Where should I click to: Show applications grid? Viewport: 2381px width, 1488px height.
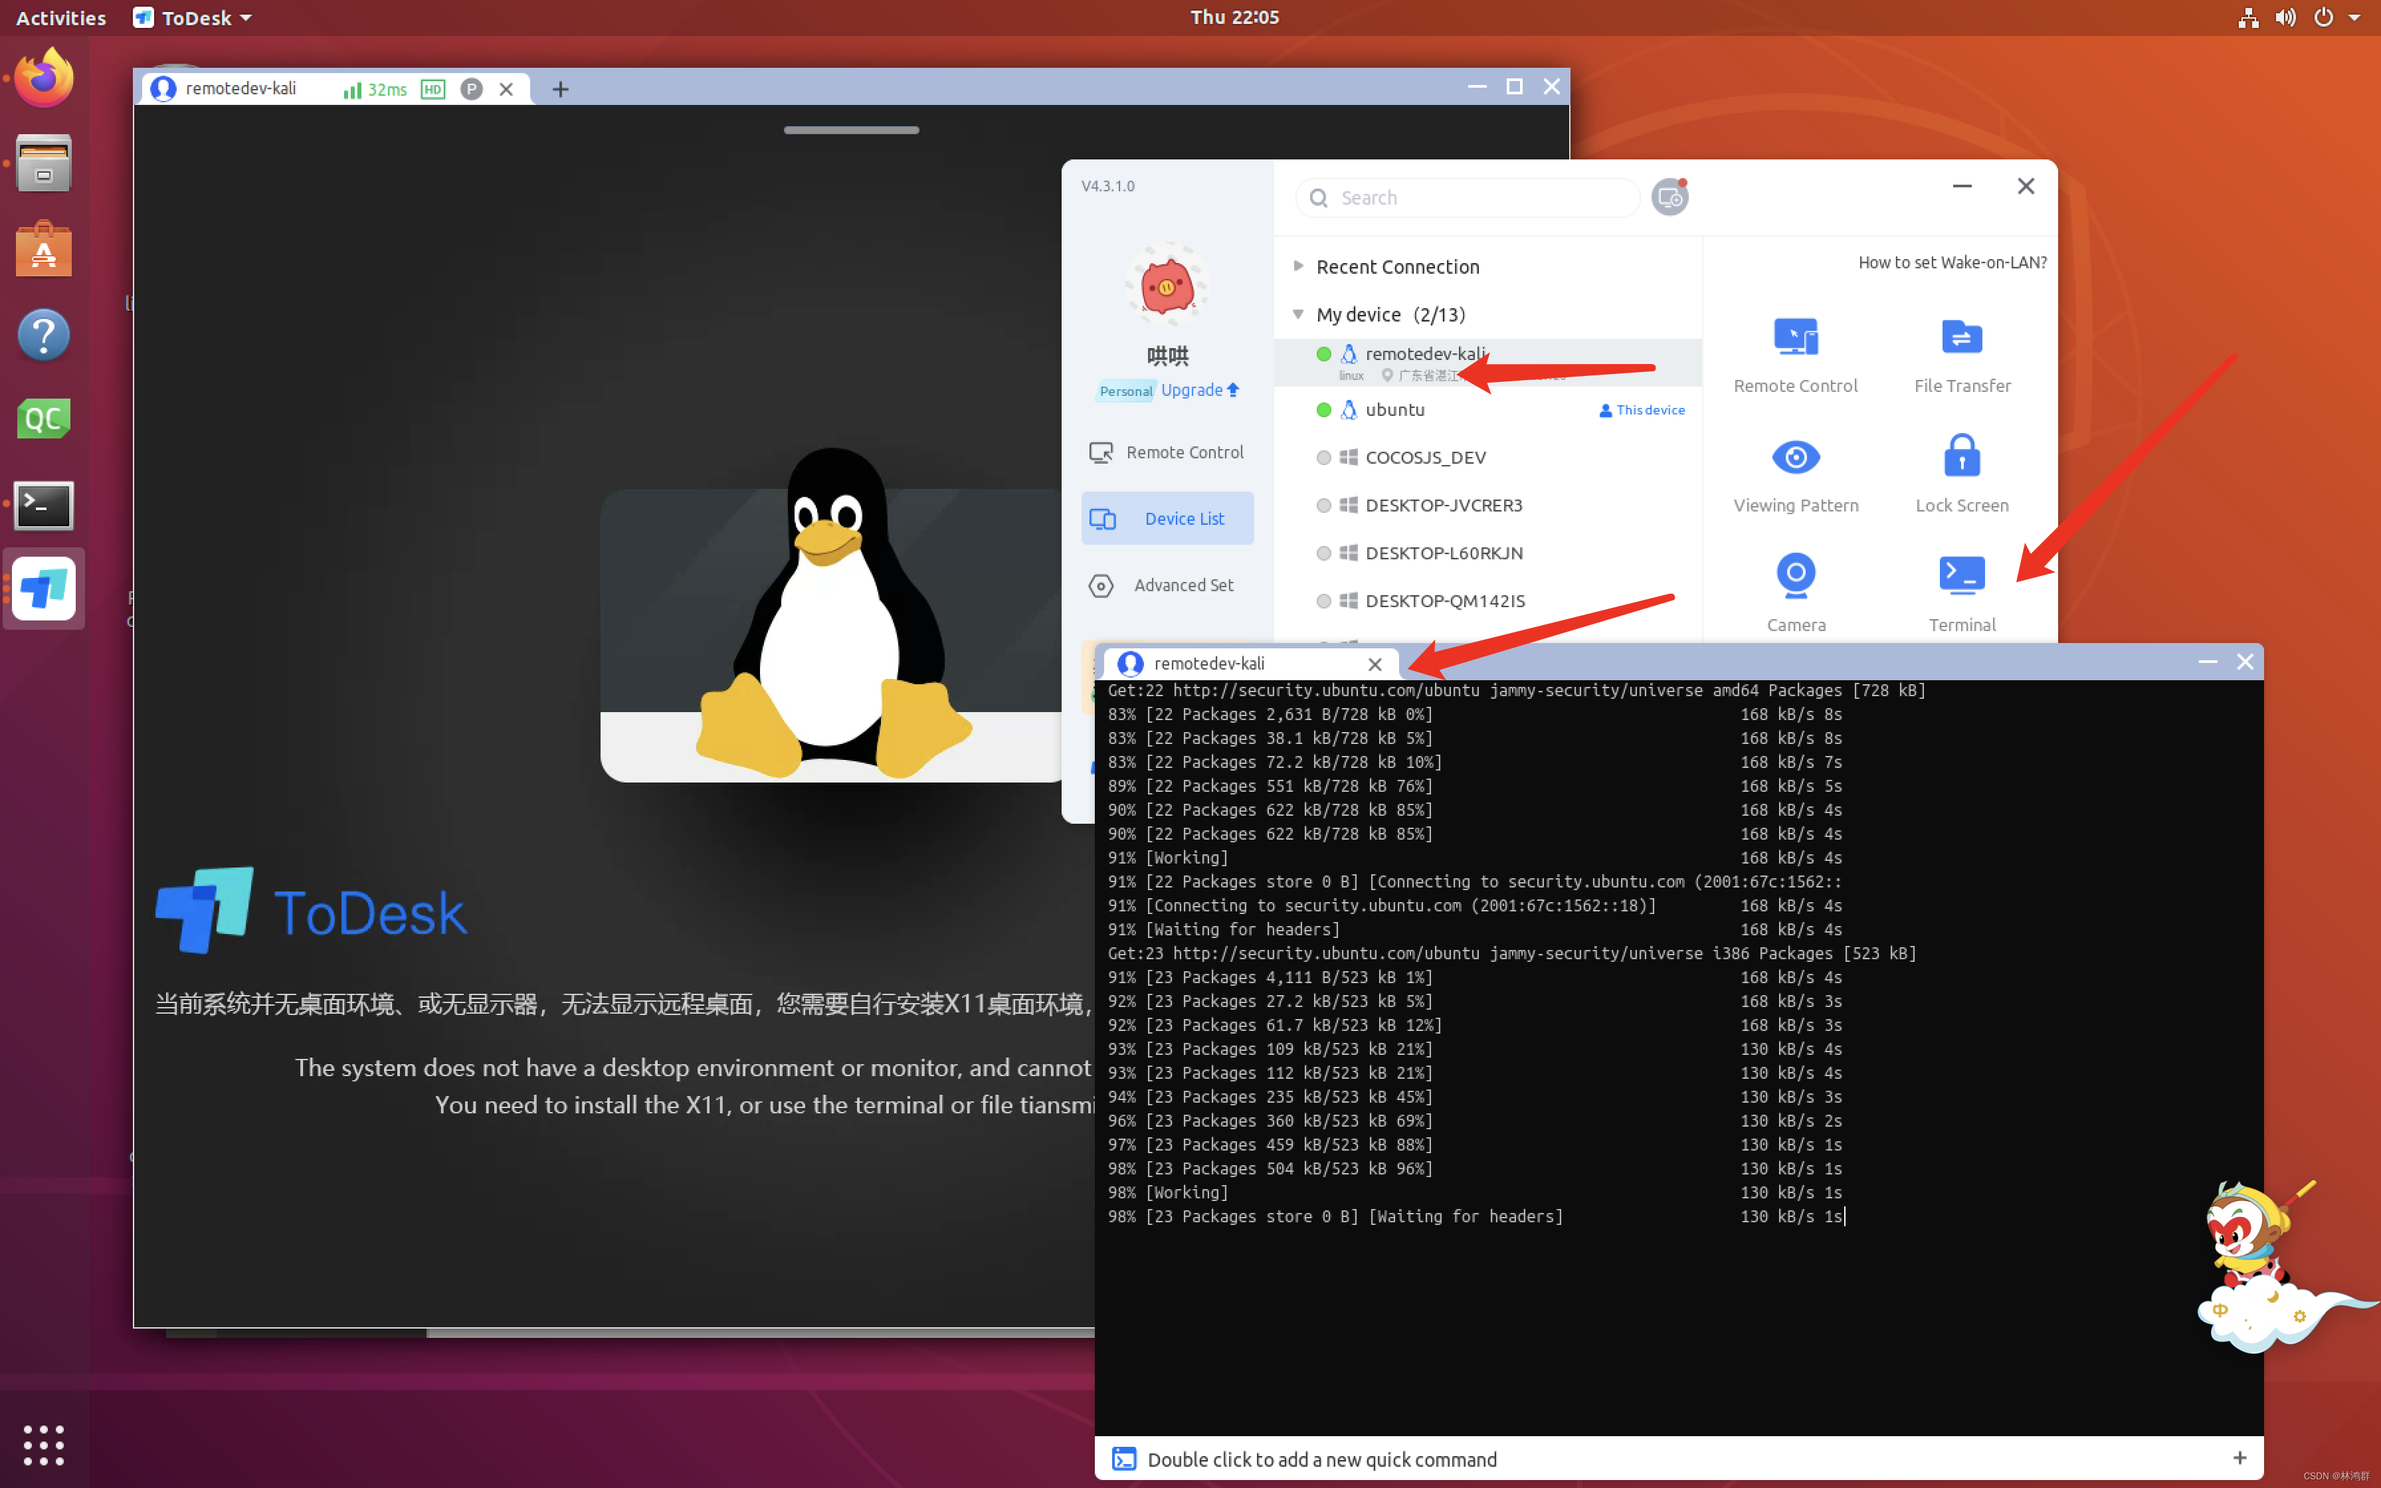coord(43,1445)
